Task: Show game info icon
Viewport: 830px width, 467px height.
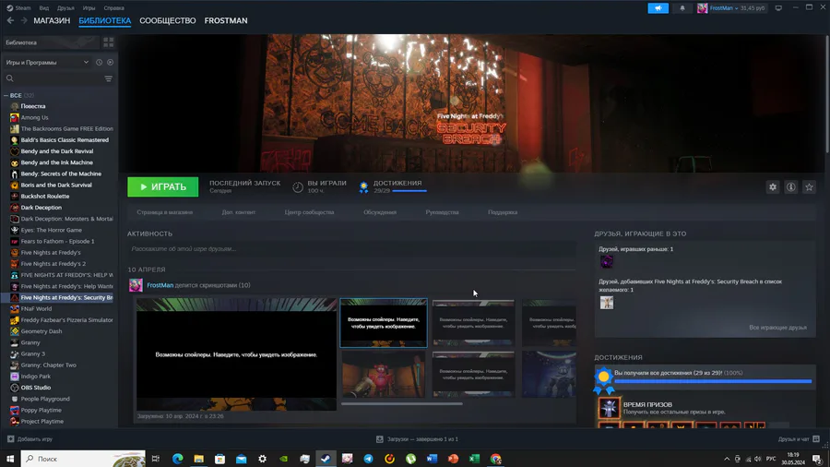Action: (x=791, y=187)
